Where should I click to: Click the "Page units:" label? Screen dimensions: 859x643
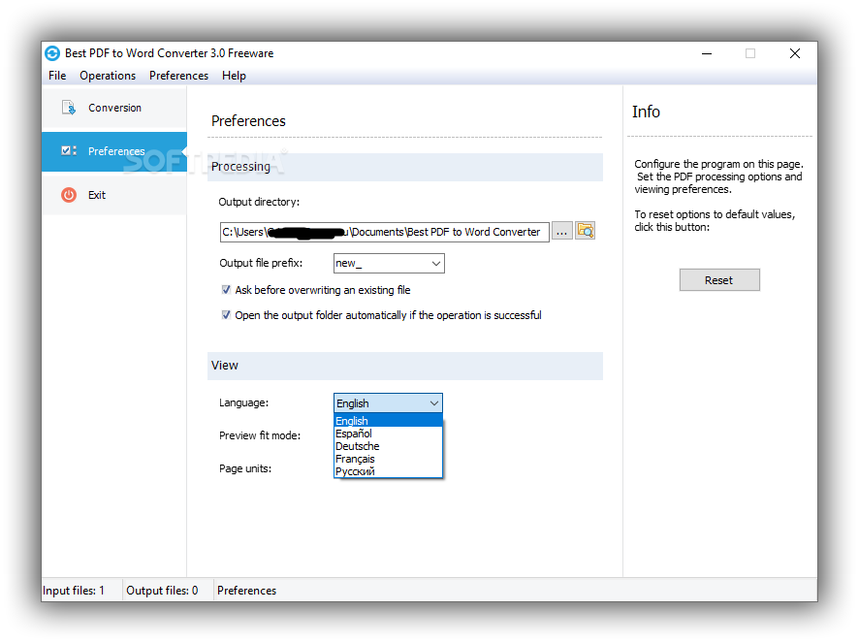point(245,468)
